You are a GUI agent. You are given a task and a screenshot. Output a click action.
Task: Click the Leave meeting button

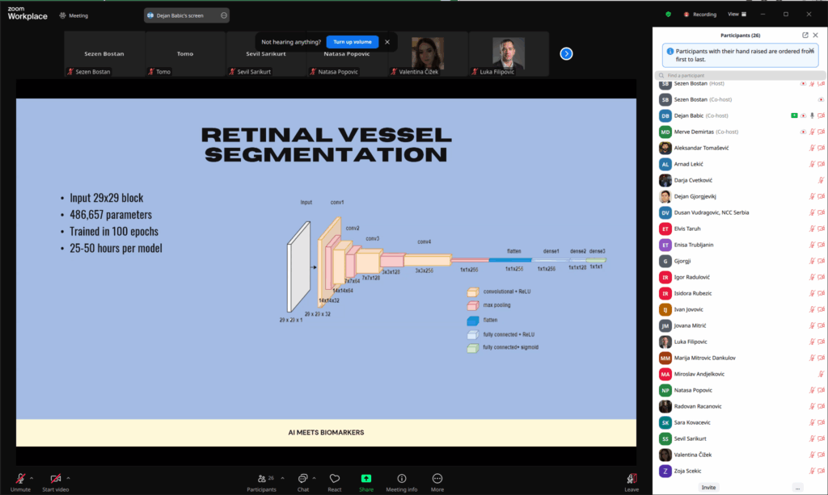pos(632,482)
